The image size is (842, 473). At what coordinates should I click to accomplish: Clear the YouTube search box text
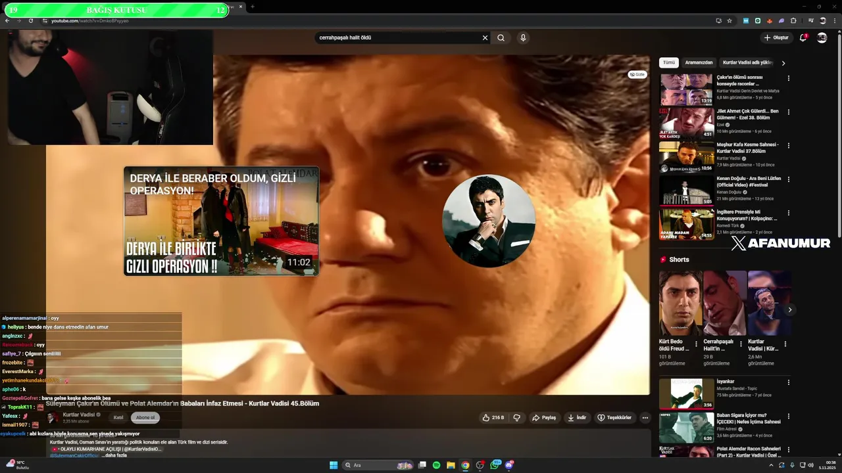[x=485, y=37]
